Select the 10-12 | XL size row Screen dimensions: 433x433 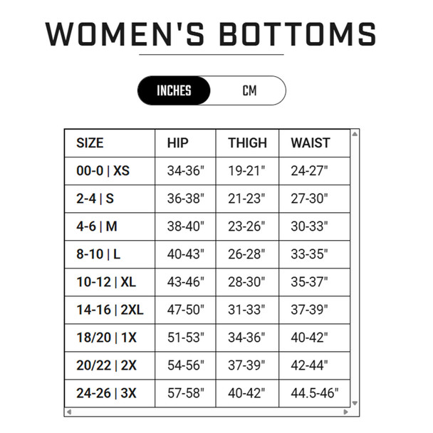(106, 282)
